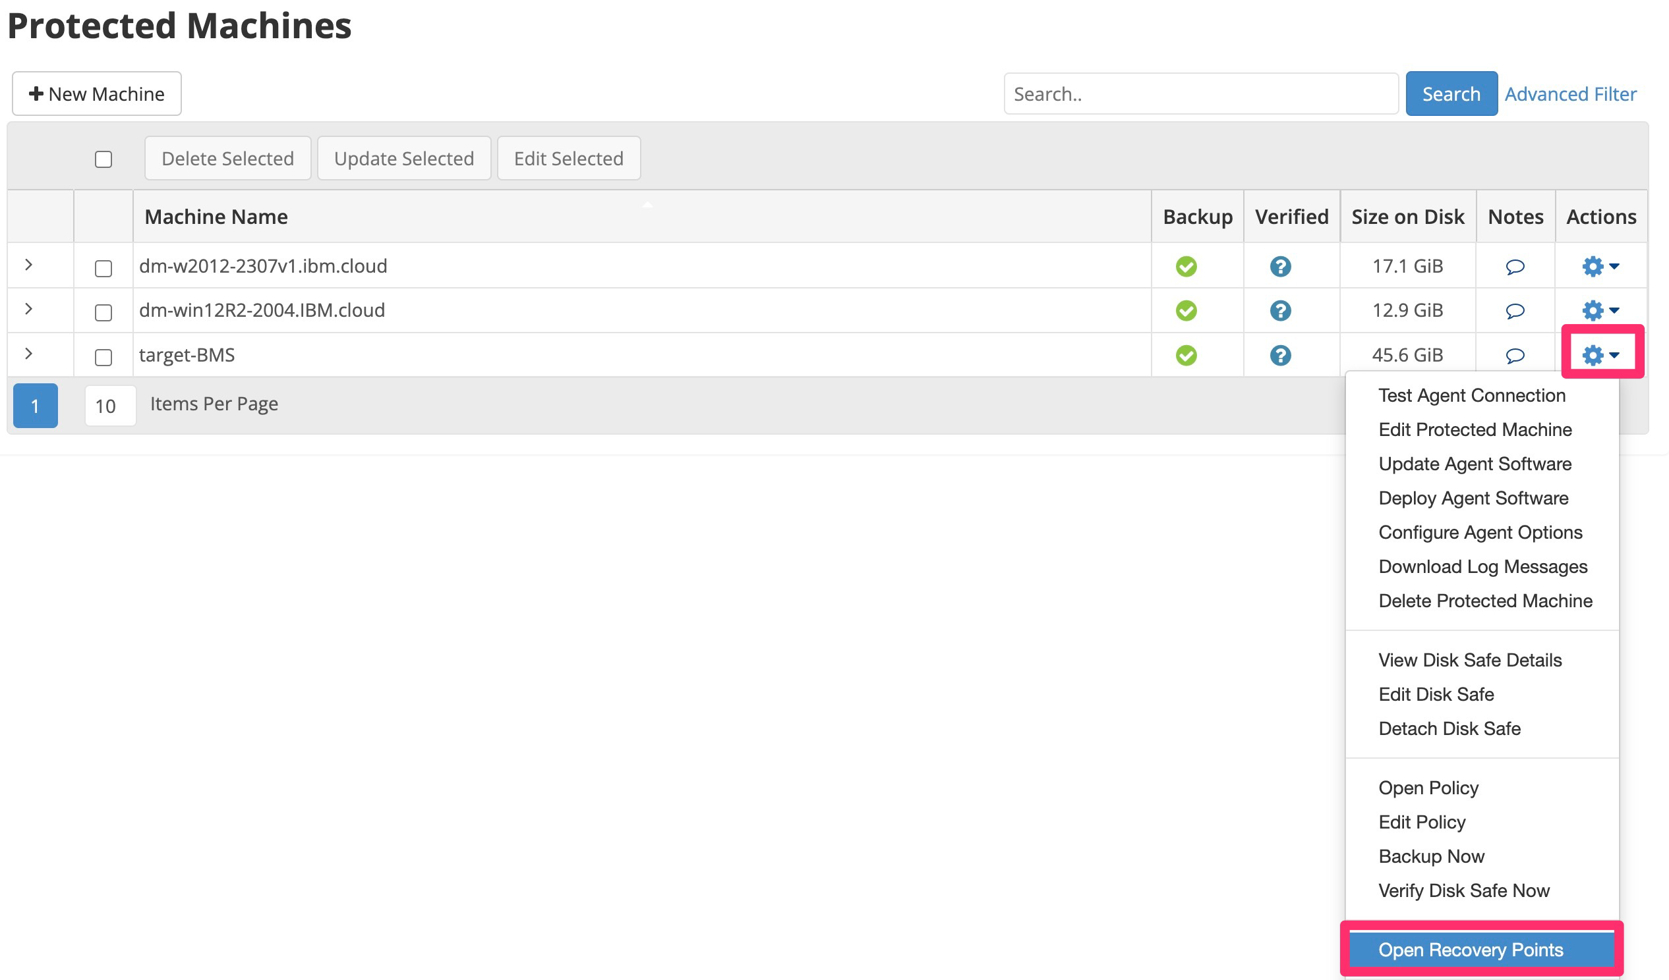Image resolution: width=1669 pixels, height=980 pixels.
Task: Choose Open Recovery Points from menu
Action: pos(1471,950)
